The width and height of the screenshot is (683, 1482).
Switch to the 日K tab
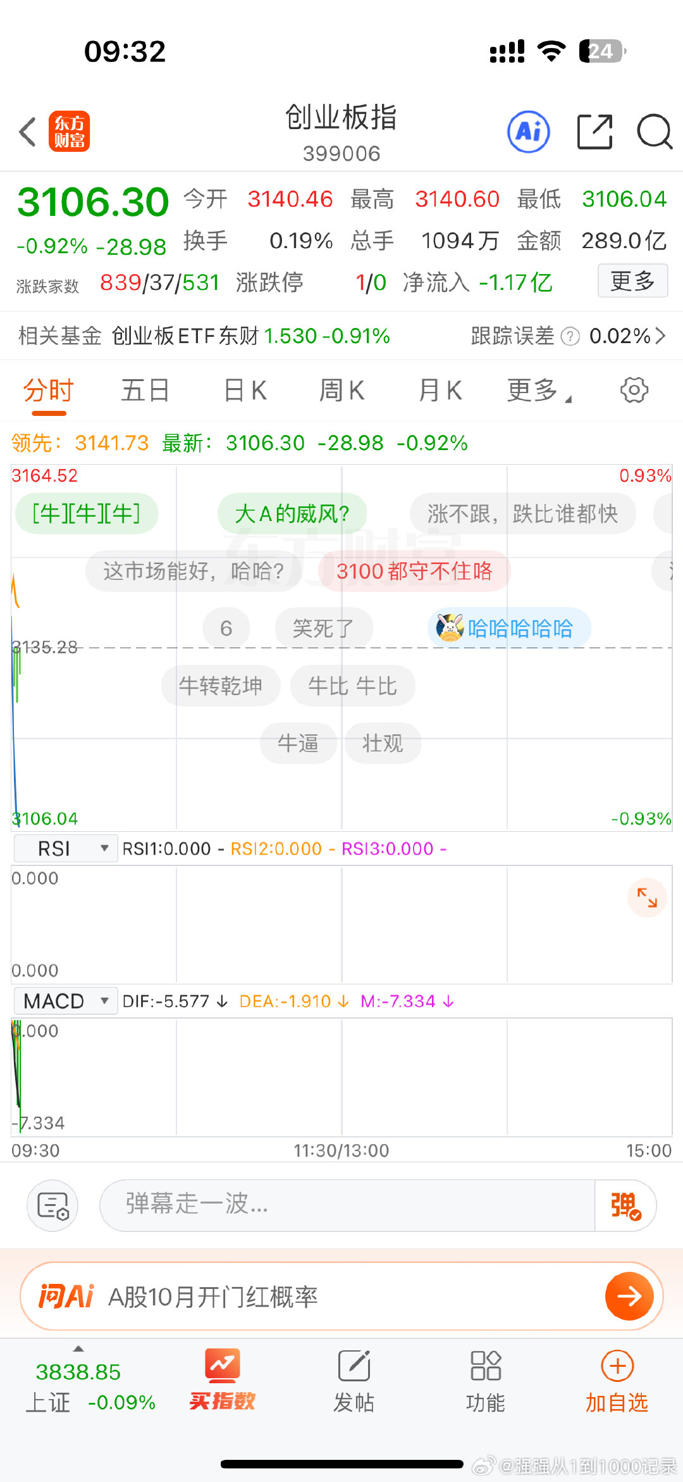point(245,391)
